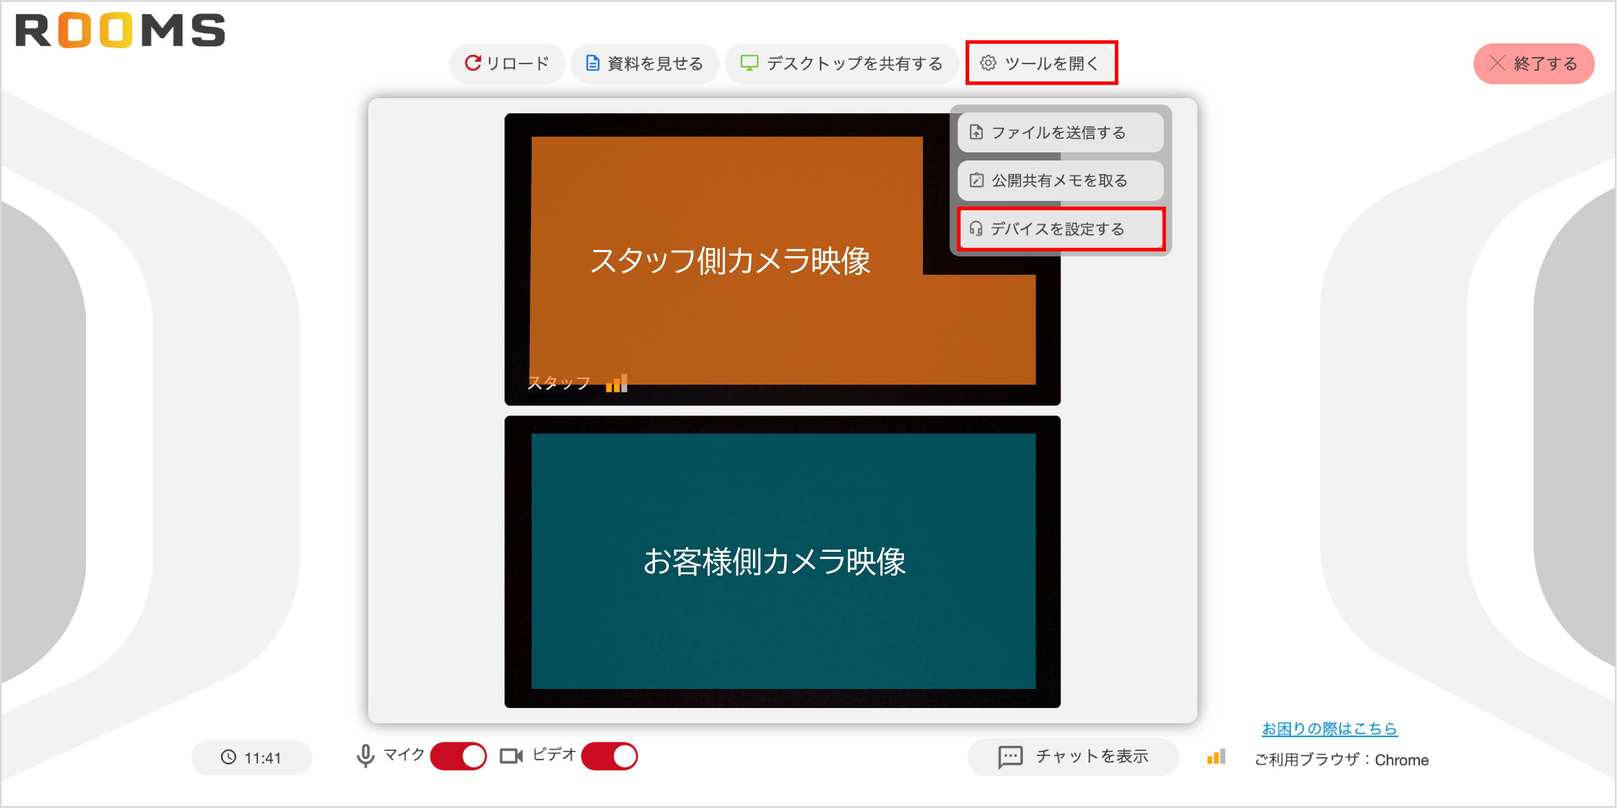Open the gear icon on ツールを開く
Screen dimensions: 1617x808
coord(989,63)
